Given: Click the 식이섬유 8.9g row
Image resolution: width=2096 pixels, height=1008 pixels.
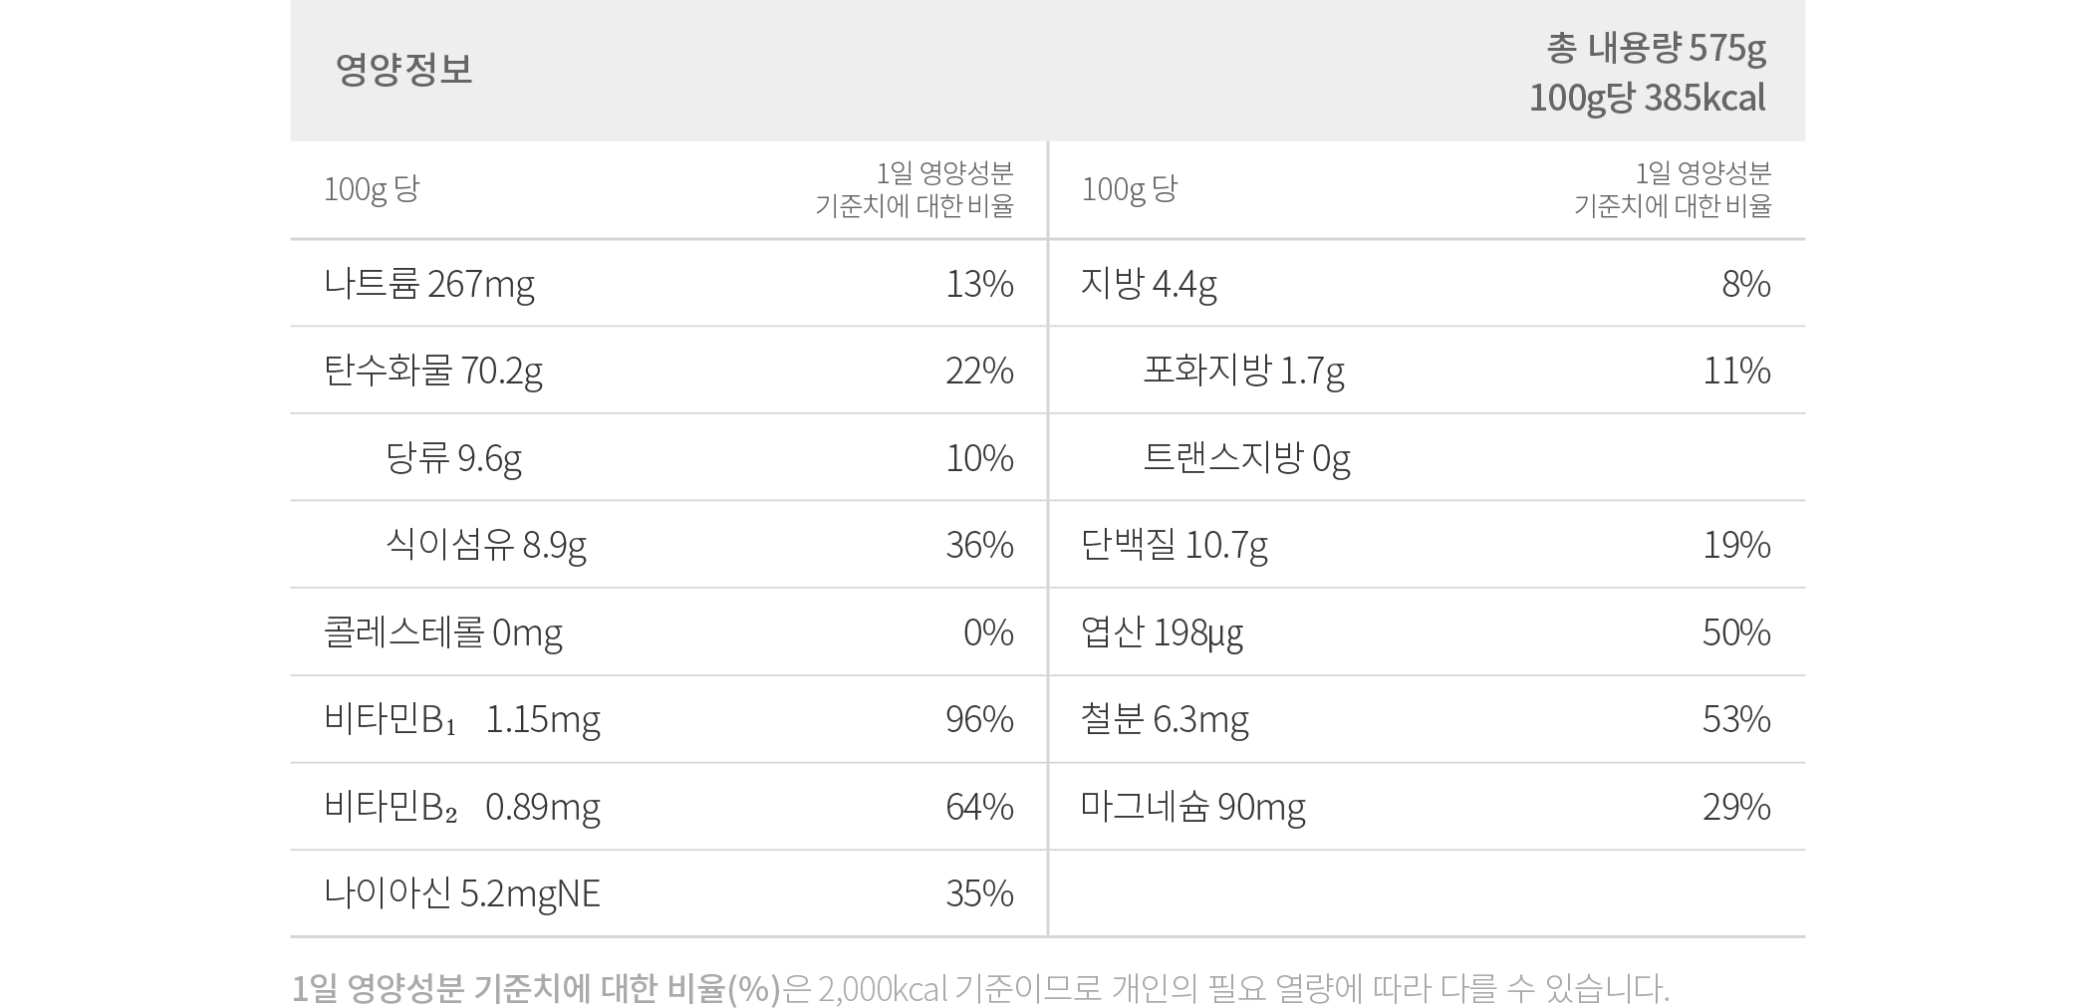Looking at the screenshot, I should [x=668, y=545].
